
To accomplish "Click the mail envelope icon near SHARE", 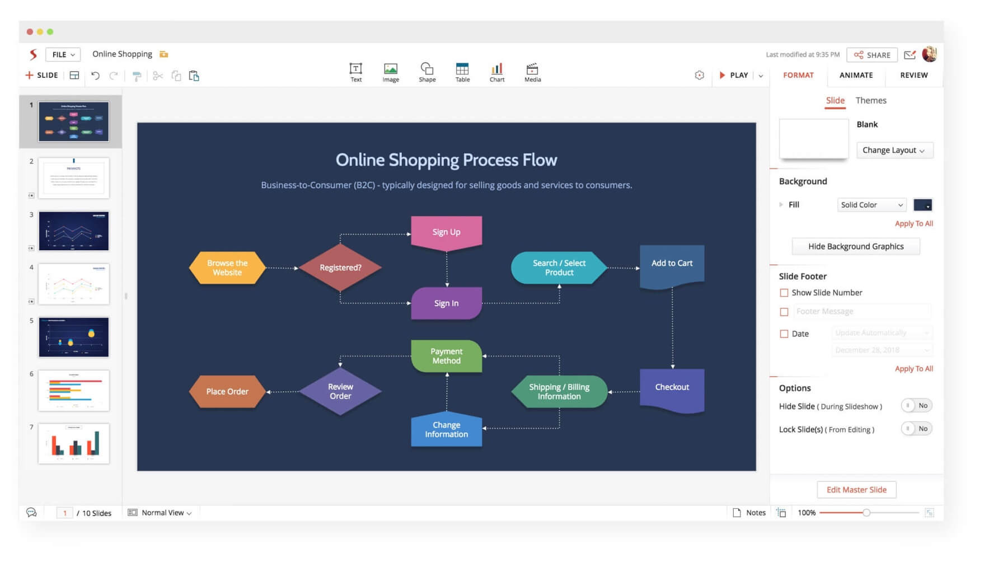I will (x=910, y=55).
